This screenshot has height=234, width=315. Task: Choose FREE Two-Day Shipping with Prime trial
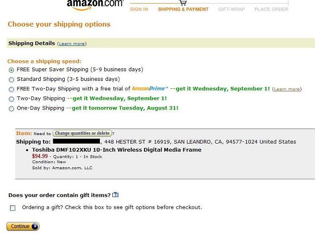pyautogui.click(x=12, y=89)
